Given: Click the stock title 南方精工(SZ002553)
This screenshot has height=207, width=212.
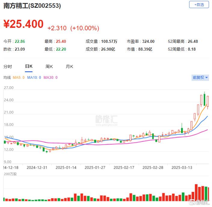Looking at the screenshot, I should click(x=32, y=6).
